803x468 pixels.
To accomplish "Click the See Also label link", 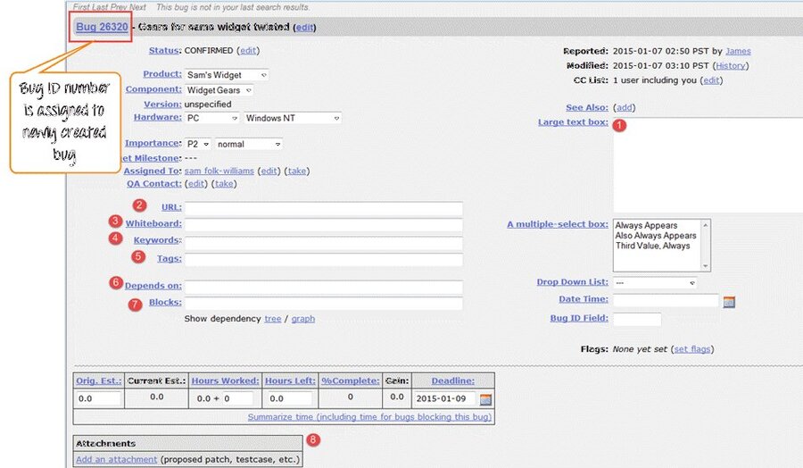I will click(x=587, y=107).
